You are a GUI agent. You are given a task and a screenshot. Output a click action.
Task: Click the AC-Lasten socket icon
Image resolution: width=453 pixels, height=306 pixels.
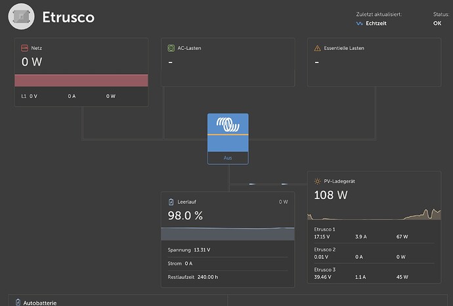tap(171, 48)
